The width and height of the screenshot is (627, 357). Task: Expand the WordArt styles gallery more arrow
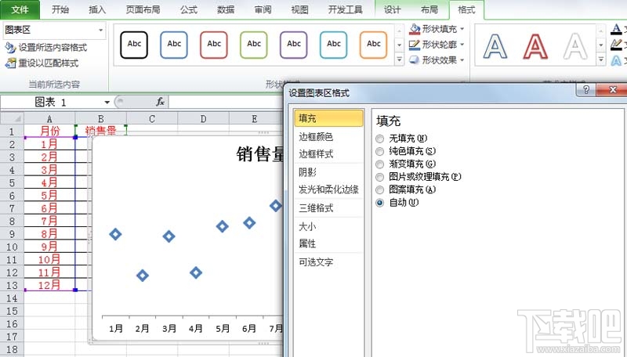click(x=600, y=60)
